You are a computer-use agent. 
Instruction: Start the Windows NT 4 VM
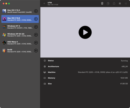(x=36, y=27)
